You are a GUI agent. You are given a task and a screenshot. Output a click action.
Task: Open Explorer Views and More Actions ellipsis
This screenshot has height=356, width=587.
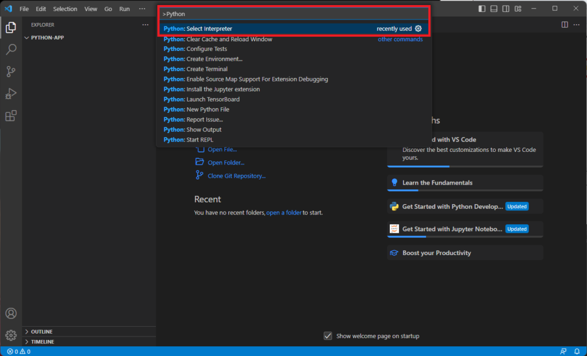(x=145, y=25)
